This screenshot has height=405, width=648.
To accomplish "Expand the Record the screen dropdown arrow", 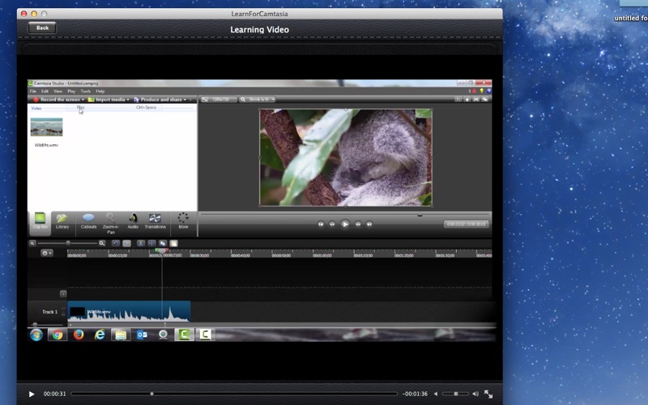I will point(83,100).
